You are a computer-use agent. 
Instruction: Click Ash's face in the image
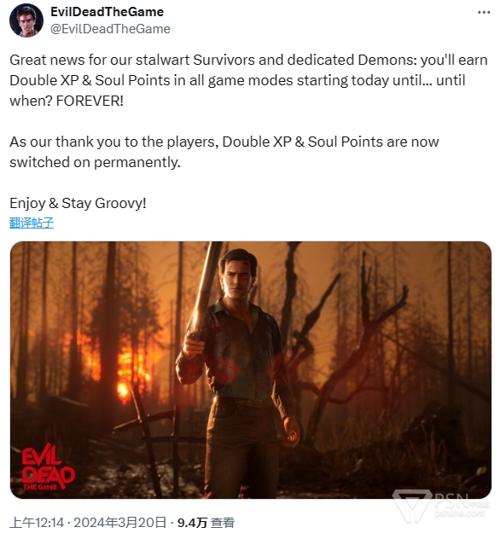(237, 275)
